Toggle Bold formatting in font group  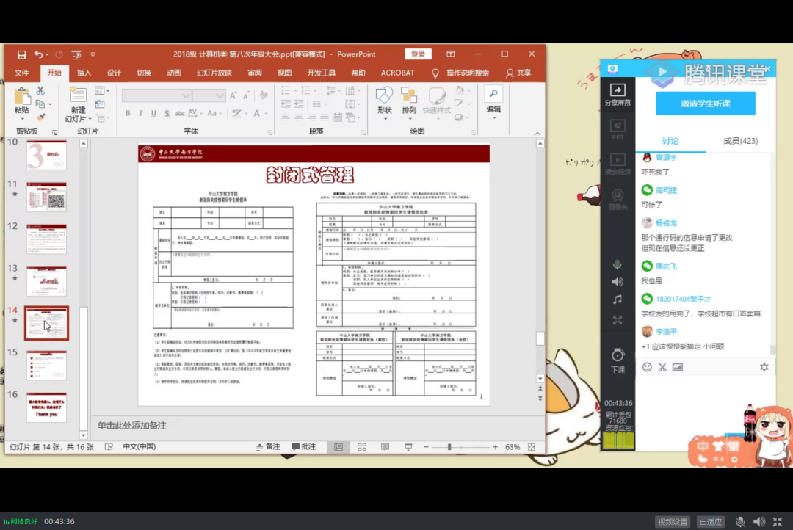(128, 113)
